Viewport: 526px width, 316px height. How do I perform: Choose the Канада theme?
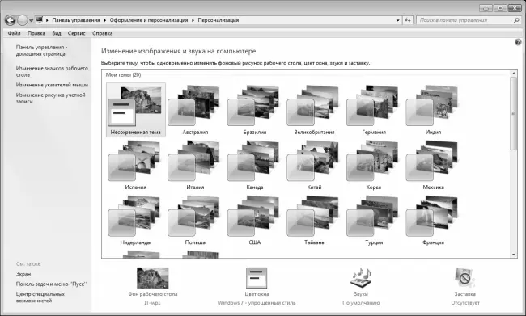[x=255, y=165]
